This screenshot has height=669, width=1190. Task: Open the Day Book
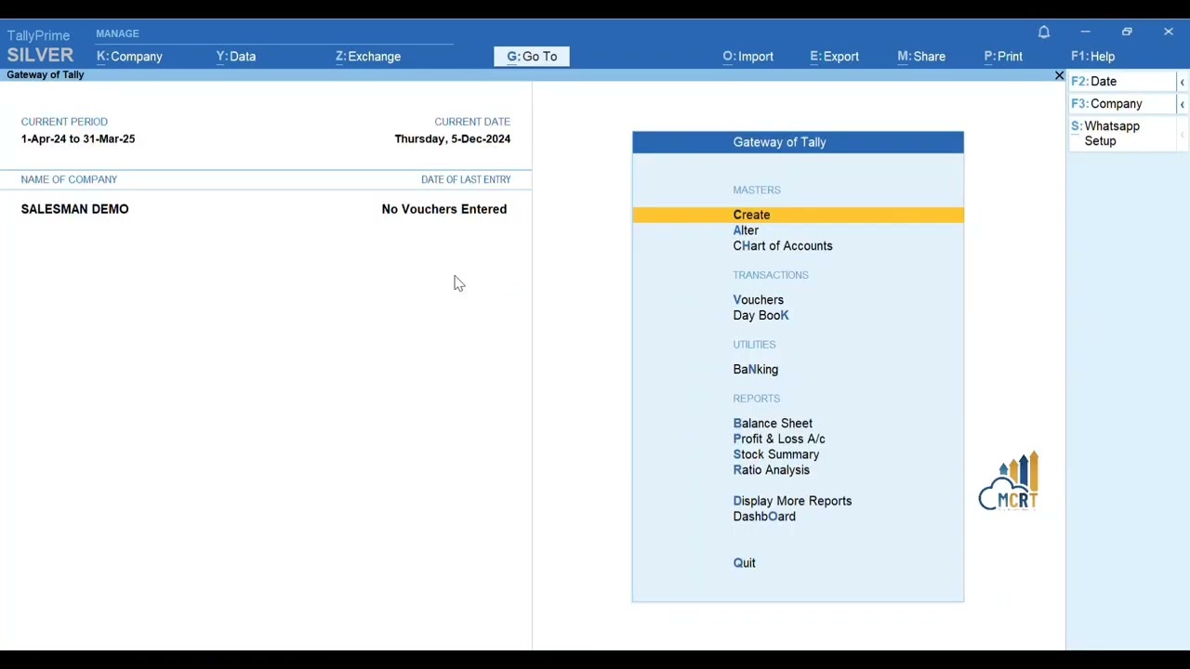[760, 316]
